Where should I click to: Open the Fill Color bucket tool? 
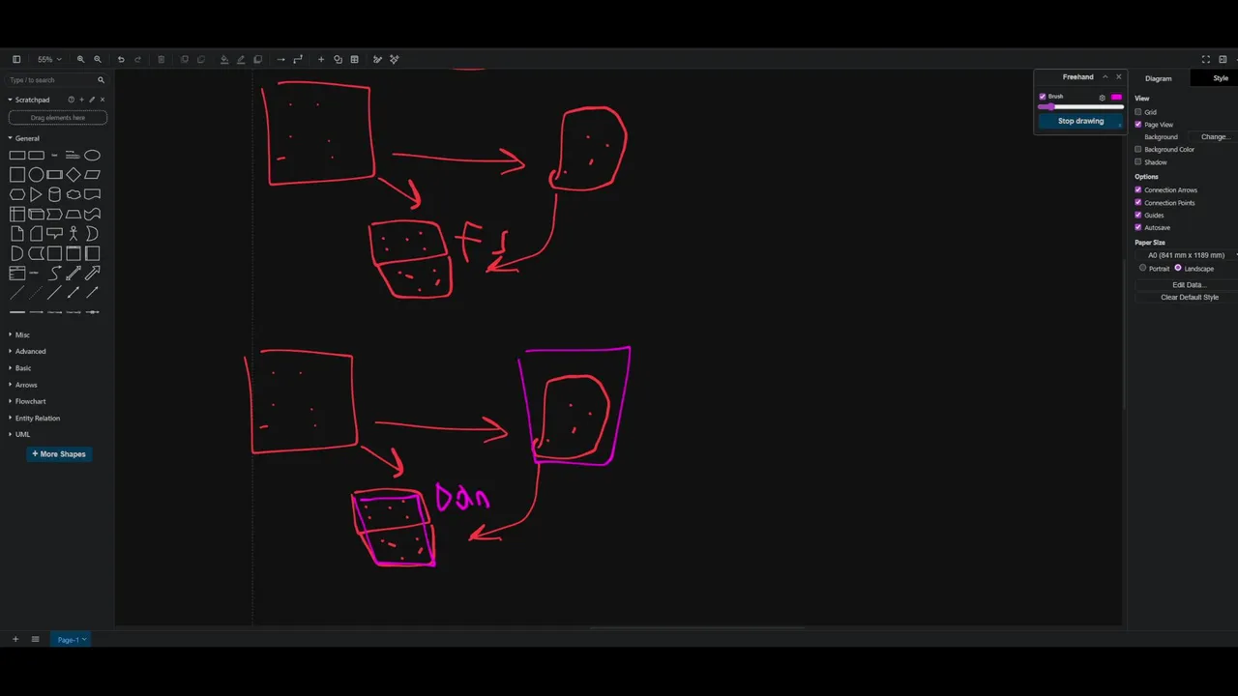pos(224,59)
